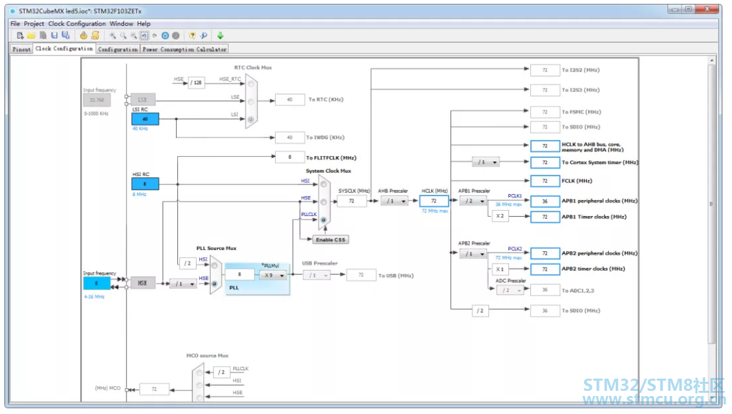Generate report using the scroll icon
Image resolution: width=732 pixels, height=414 pixels.
(x=95, y=35)
